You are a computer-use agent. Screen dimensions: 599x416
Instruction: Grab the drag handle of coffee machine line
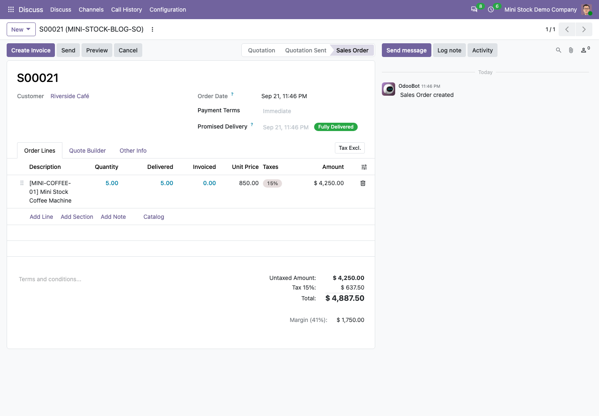(22, 183)
